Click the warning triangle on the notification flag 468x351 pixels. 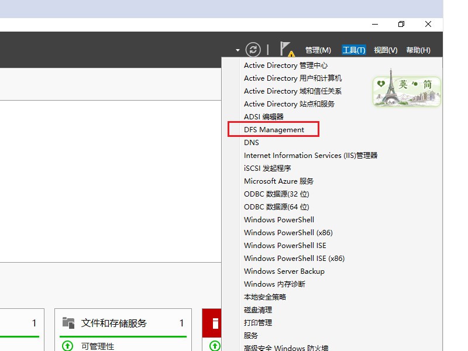coord(291,53)
